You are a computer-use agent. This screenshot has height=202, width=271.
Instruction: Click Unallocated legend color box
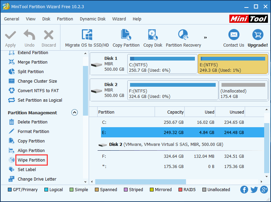(204, 190)
